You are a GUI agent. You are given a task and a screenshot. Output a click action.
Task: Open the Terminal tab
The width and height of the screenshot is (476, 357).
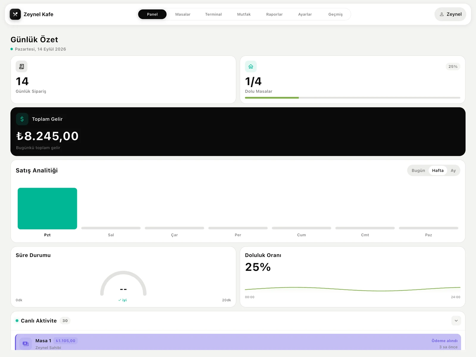(x=213, y=14)
